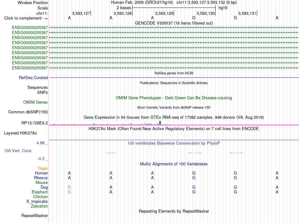Click the tall dark green GTEx expression bar
The width and height of the screenshot is (299, 223).
pyautogui.click(x=160, y=123)
